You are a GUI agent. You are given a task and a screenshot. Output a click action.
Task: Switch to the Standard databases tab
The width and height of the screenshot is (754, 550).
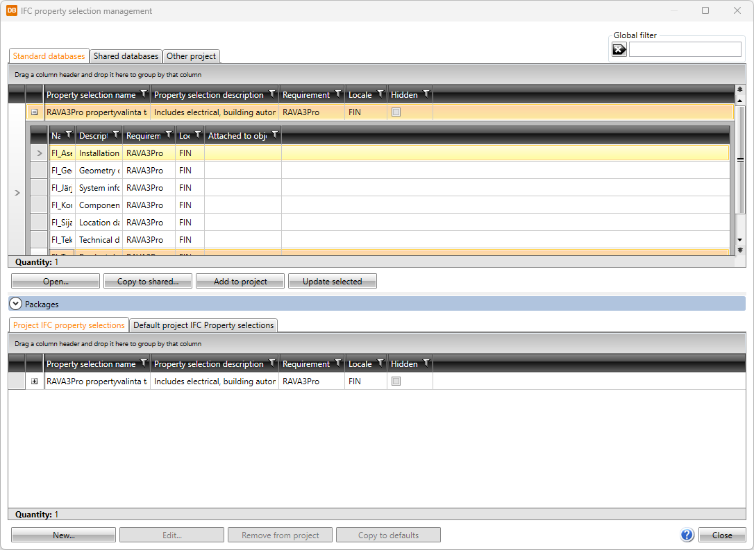click(49, 56)
